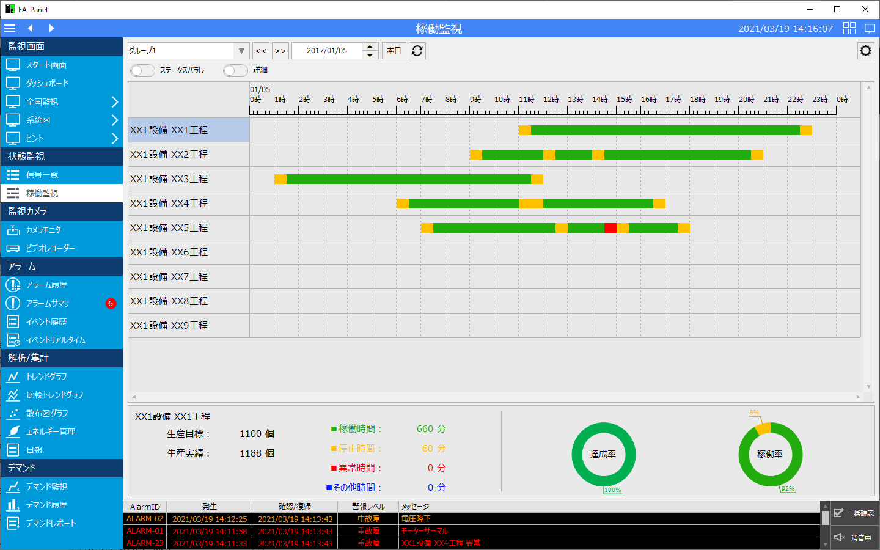Toggle the ステータスバラし switch
Image resolution: width=880 pixels, height=550 pixels.
[142, 70]
